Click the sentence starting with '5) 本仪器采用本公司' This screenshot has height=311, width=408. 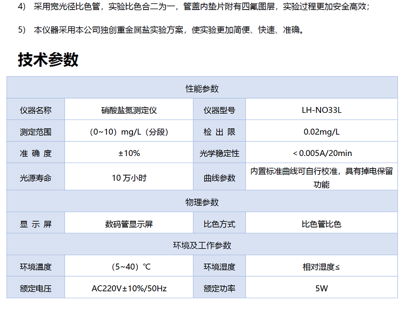(161, 30)
